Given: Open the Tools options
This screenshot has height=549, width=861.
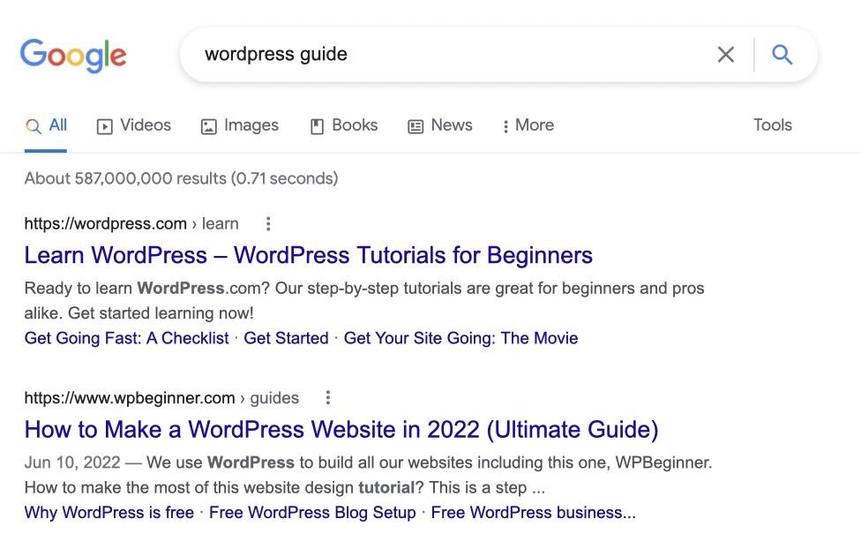Looking at the screenshot, I should pos(772,124).
